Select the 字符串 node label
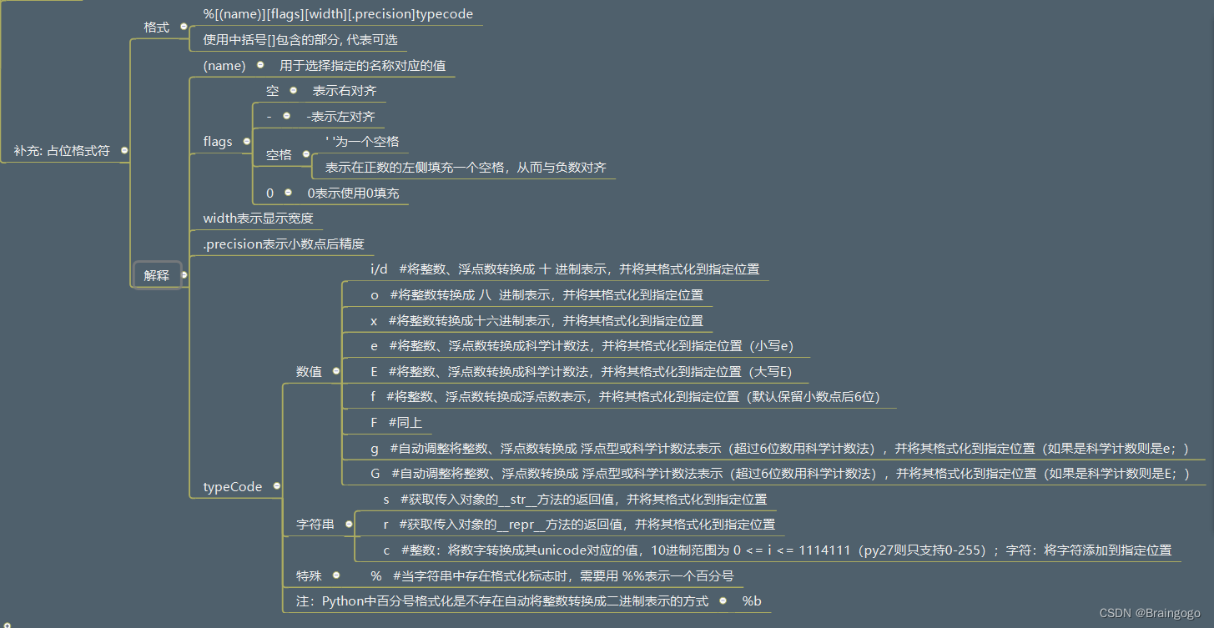The height and width of the screenshot is (628, 1214). pyautogui.click(x=315, y=525)
